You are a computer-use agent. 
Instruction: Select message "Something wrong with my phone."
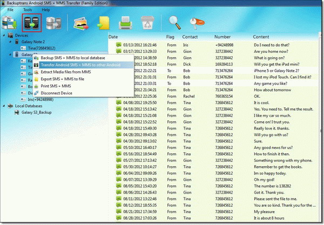pos(283,160)
